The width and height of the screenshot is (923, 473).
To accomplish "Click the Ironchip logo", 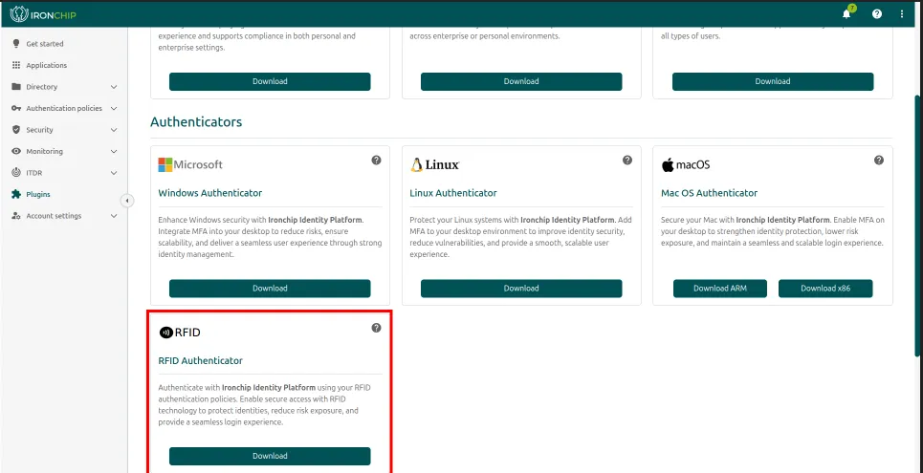I will tap(43, 14).
